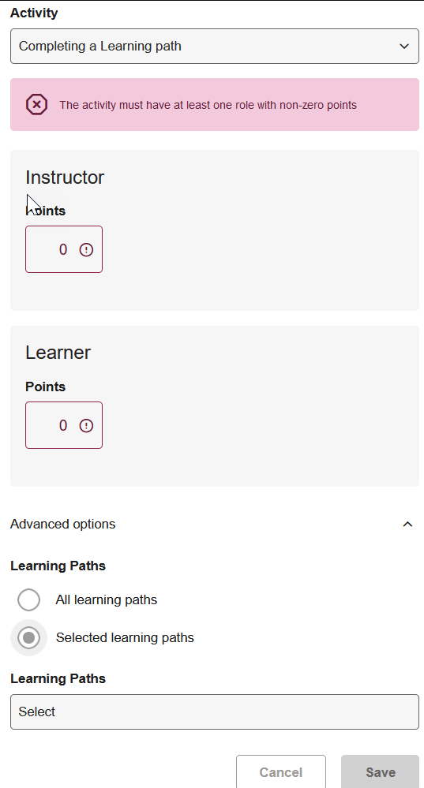Select the All learning paths radio button
Image resolution: width=424 pixels, height=788 pixels.
[28, 600]
